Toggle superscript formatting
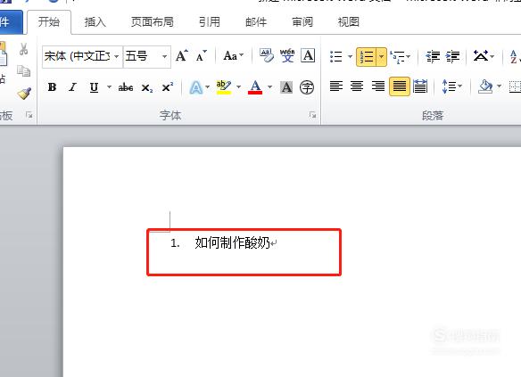The width and height of the screenshot is (521, 377). pos(167,87)
